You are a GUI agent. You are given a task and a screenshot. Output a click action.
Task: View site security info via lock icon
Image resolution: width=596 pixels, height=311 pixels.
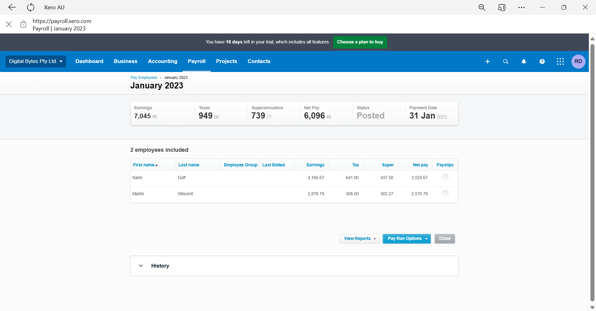click(x=23, y=24)
